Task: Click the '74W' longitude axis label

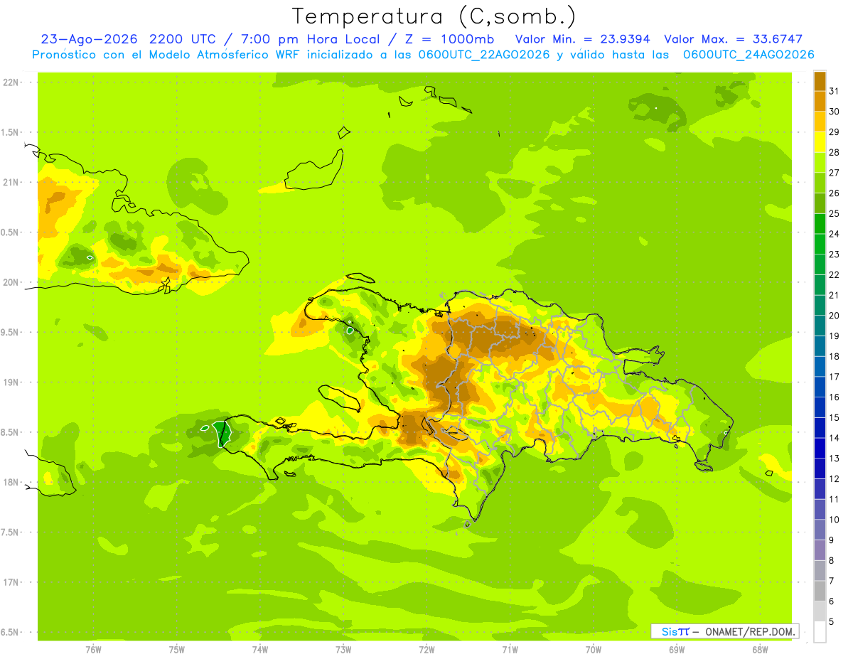Action: (260, 649)
